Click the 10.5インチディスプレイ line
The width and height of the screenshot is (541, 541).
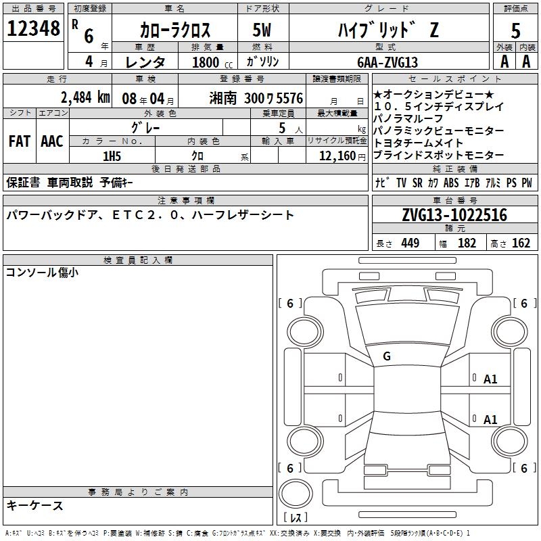[439, 107]
